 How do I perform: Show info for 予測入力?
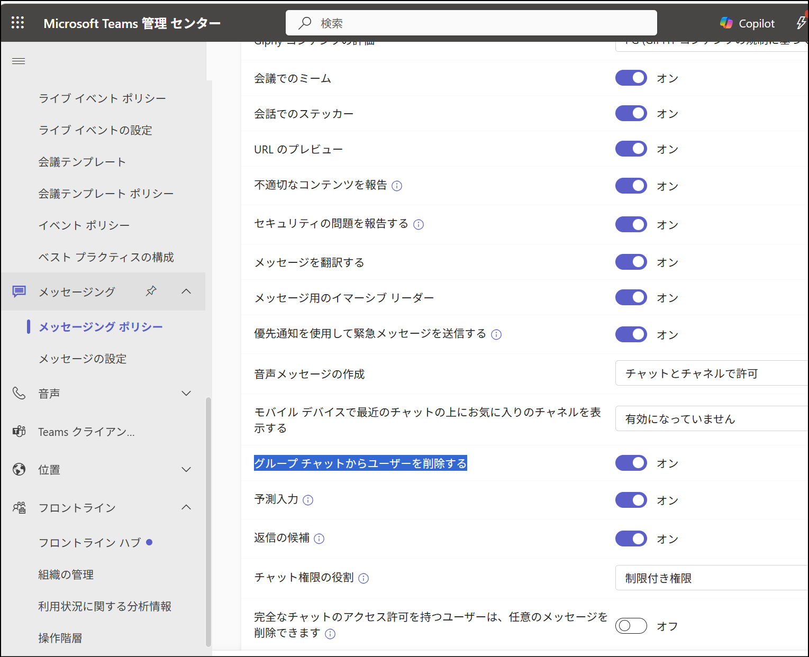(x=308, y=500)
